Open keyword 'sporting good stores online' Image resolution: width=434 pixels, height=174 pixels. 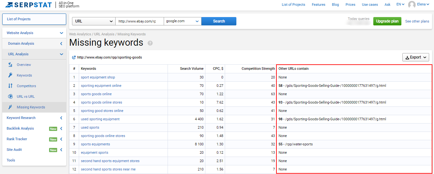pos(102,111)
